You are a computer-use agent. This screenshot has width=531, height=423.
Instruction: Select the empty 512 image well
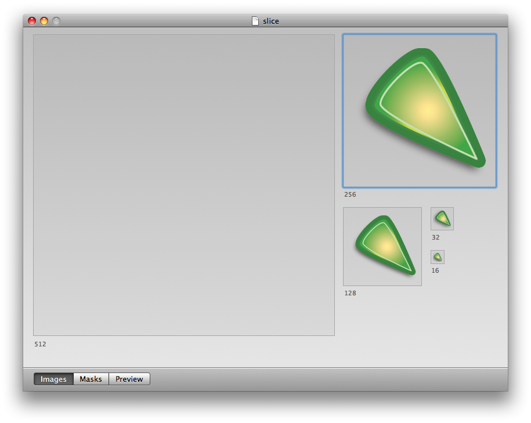pyautogui.click(x=184, y=185)
